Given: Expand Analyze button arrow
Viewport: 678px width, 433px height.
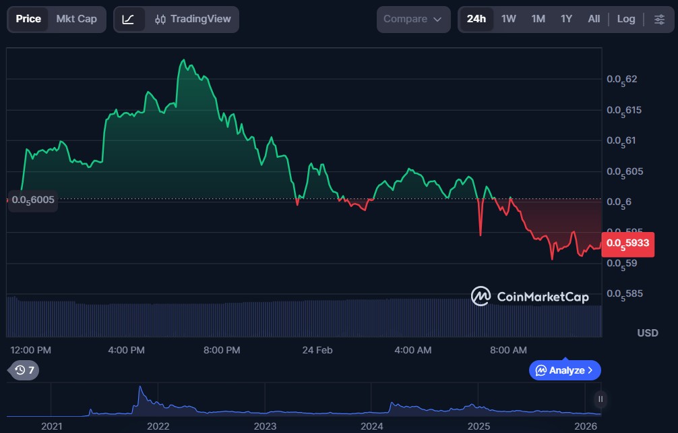Looking at the screenshot, I should point(590,370).
